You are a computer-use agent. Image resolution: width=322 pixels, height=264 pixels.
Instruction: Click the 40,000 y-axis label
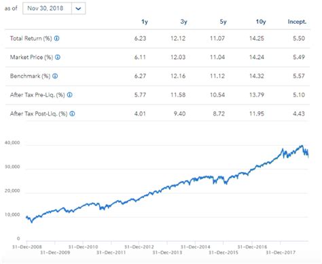pos(12,143)
